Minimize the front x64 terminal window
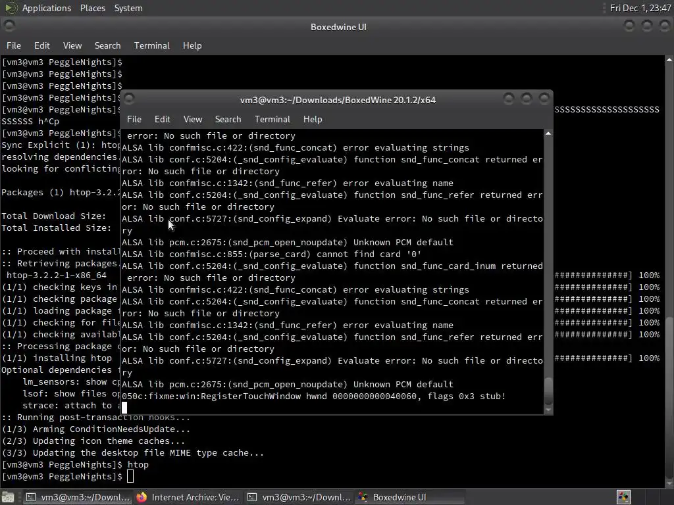Viewport: 674px width, 505px height. [x=509, y=99]
